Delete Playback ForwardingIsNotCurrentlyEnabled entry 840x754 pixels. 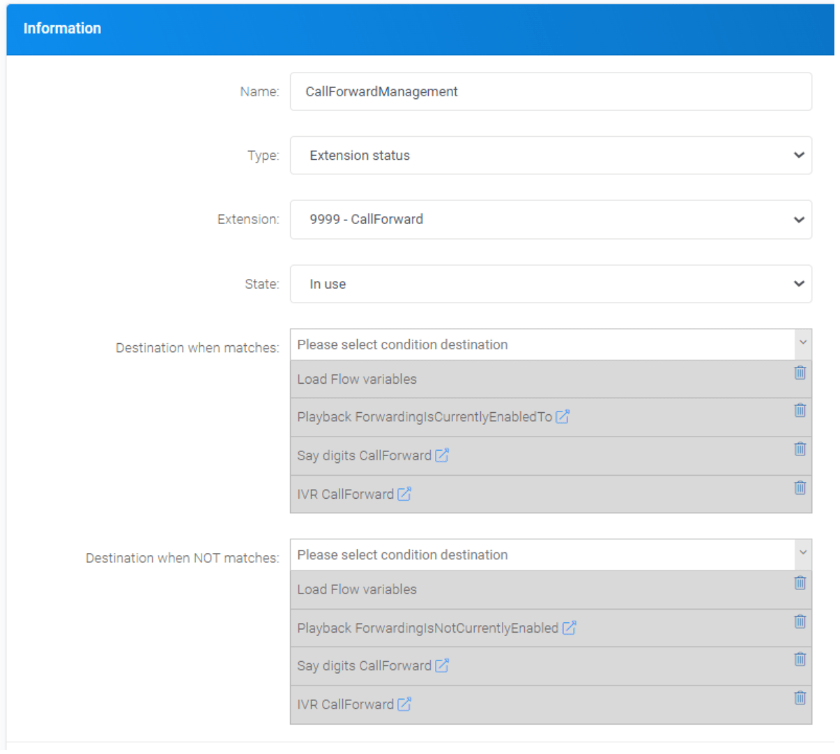(x=800, y=621)
